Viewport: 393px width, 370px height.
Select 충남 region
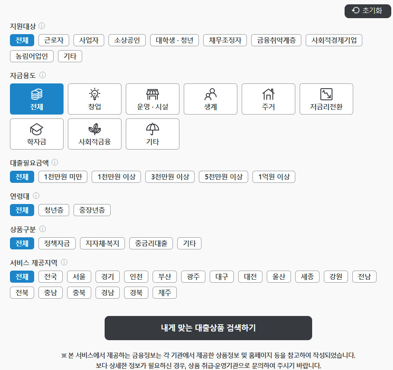[51, 293]
